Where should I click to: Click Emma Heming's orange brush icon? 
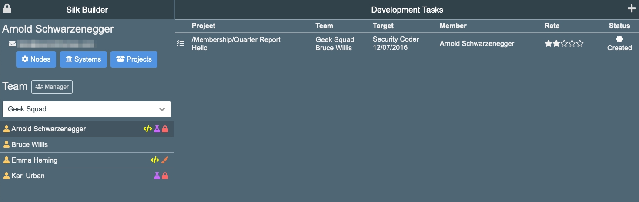(x=164, y=160)
